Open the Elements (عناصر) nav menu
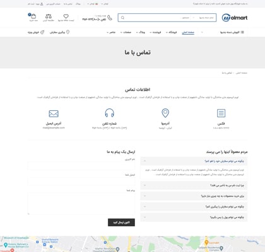265x252 pixels. [111, 32]
